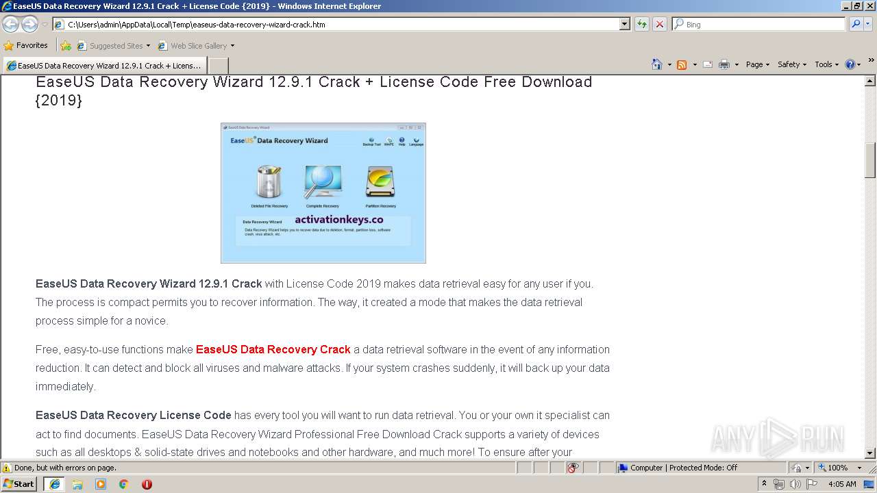Refresh the page using the green arrows icon
The height and width of the screenshot is (493, 877).
pyautogui.click(x=641, y=24)
